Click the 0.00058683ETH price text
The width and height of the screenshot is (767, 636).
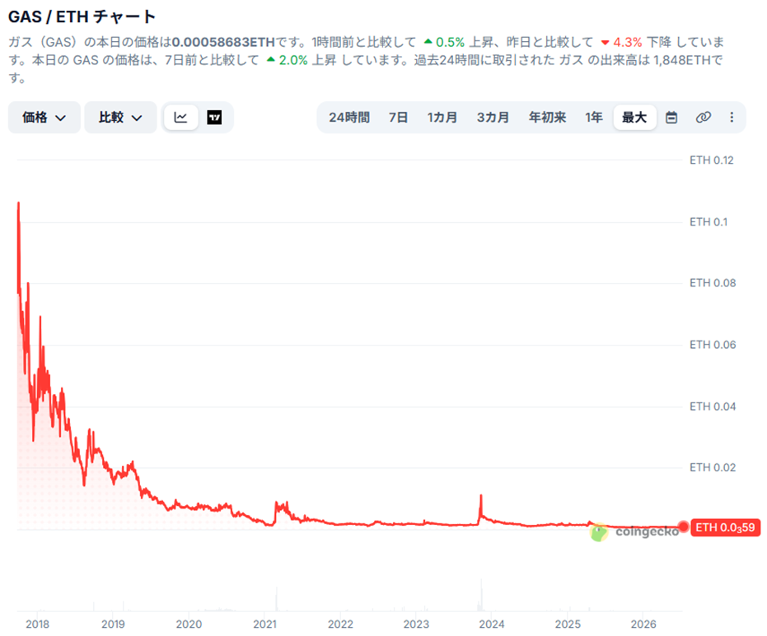[223, 43]
